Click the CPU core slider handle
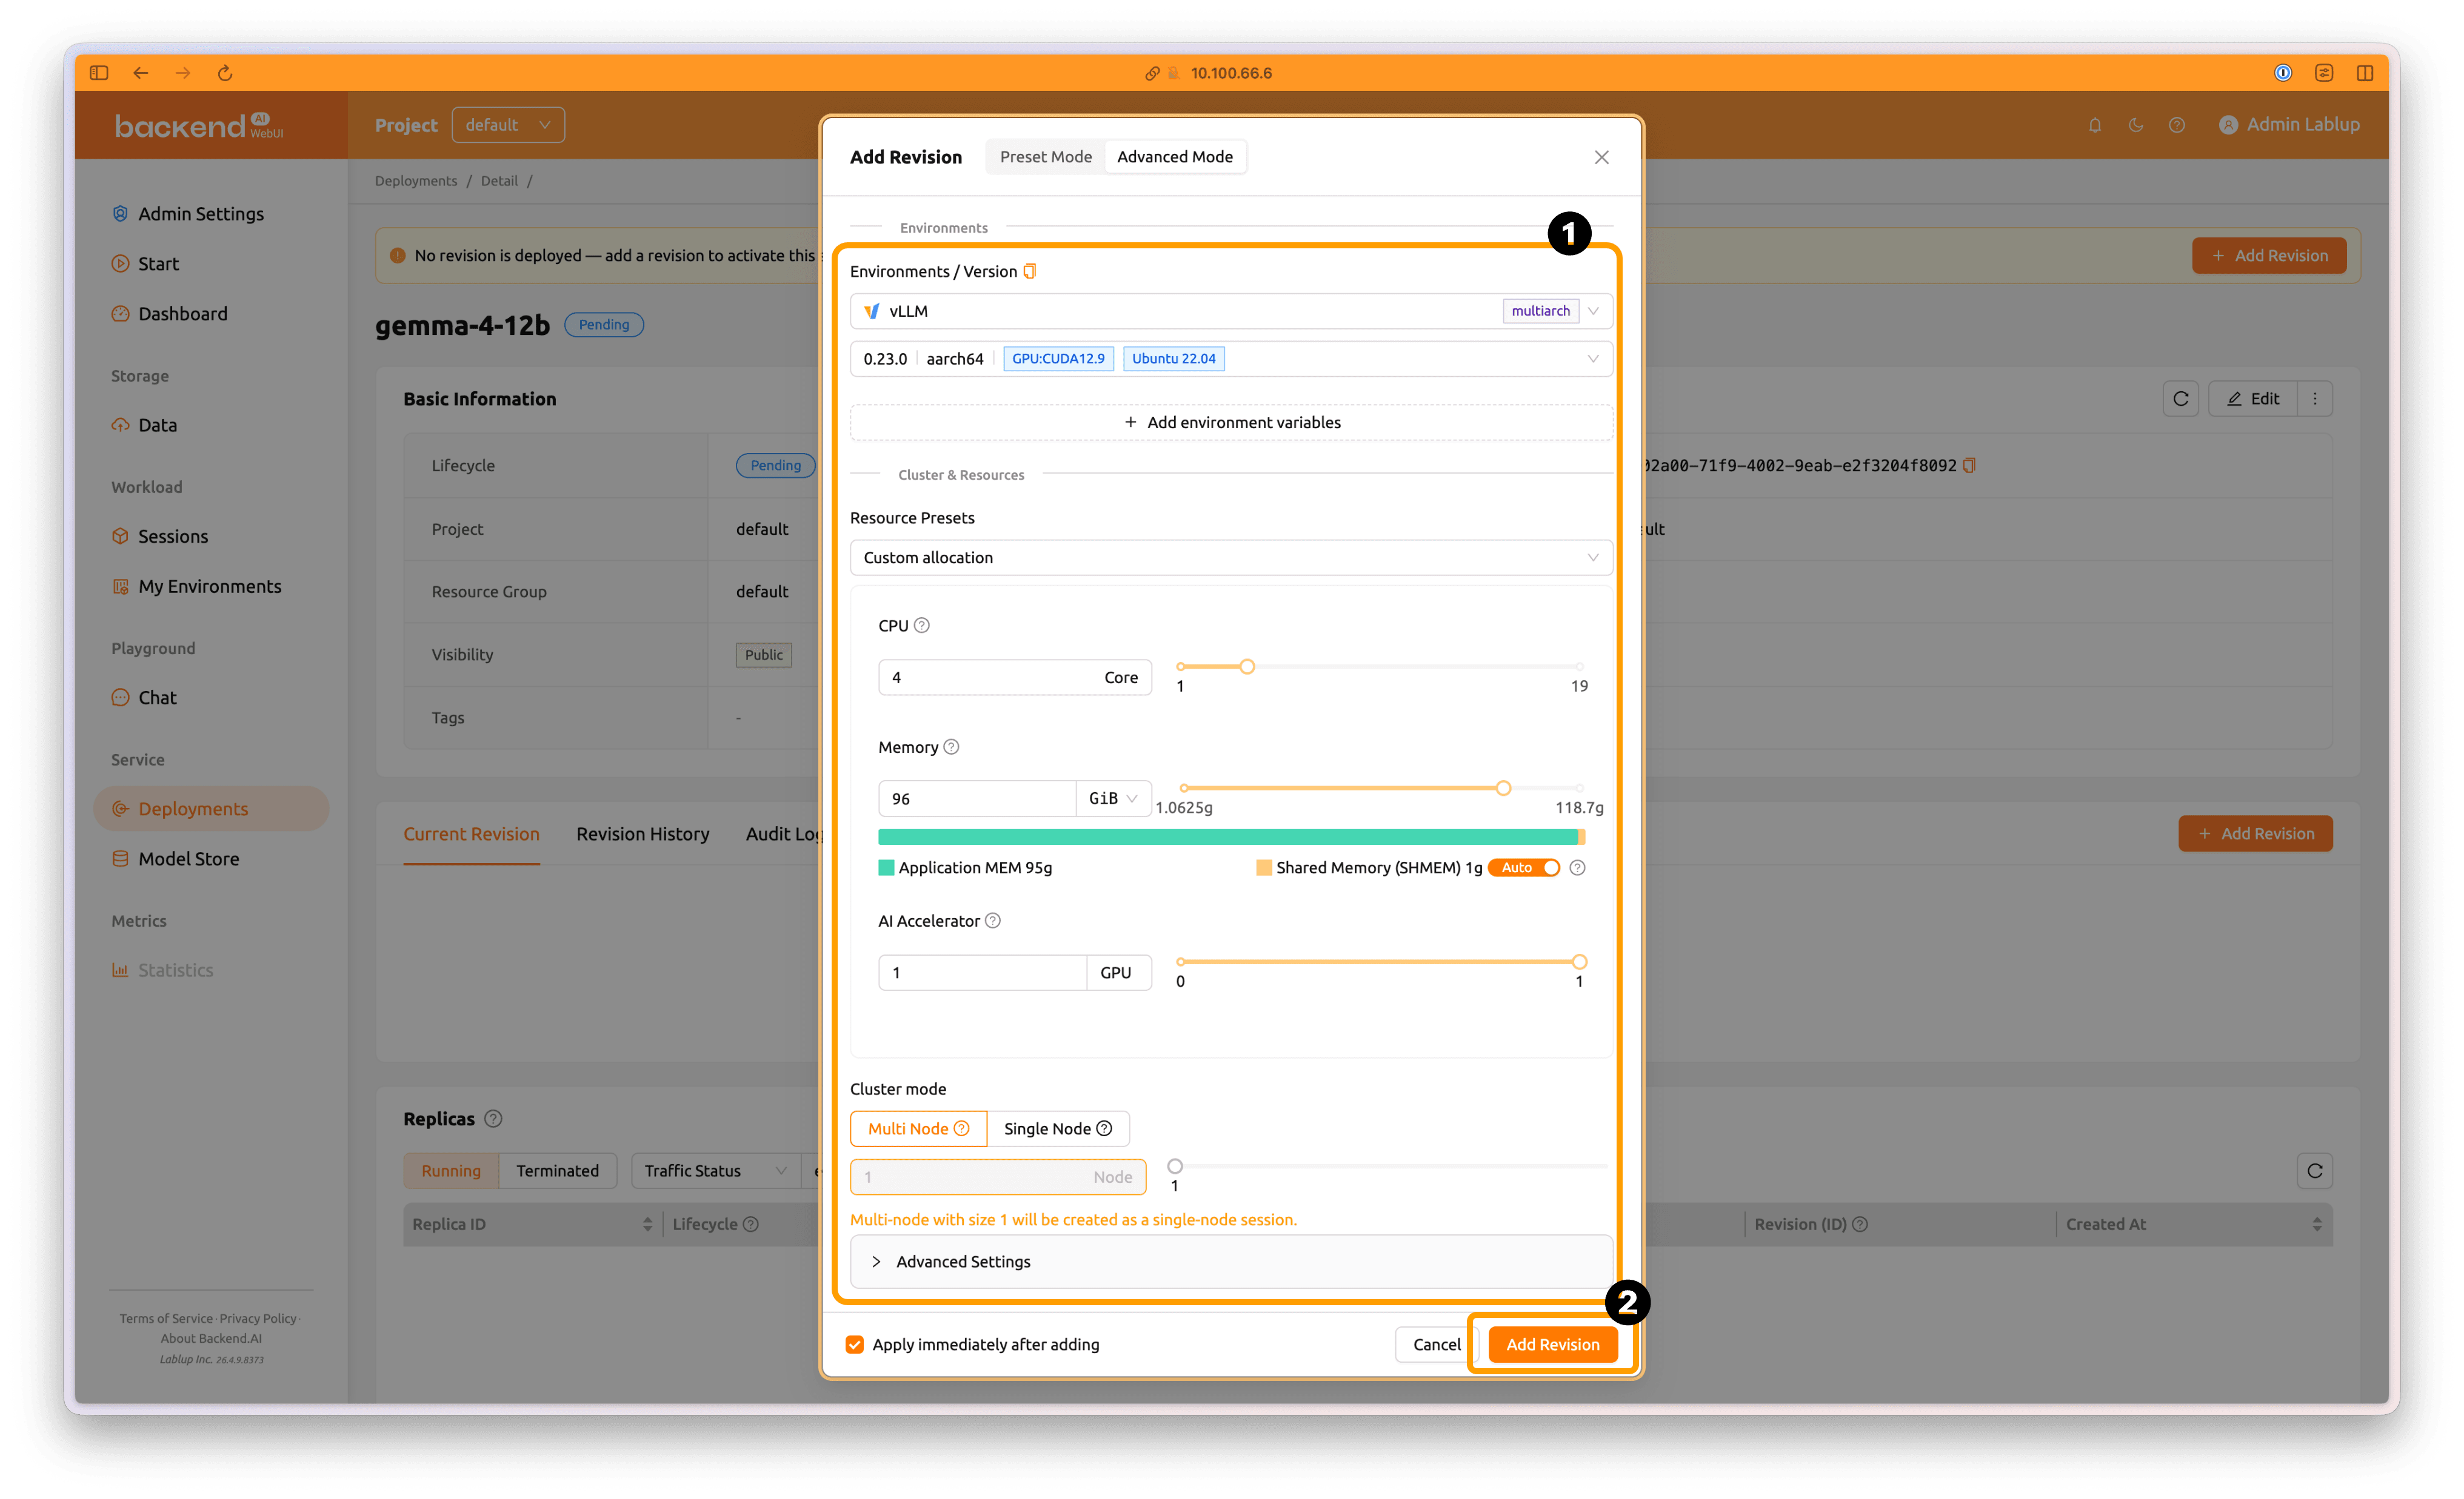The image size is (2464, 1499). (x=1247, y=667)
